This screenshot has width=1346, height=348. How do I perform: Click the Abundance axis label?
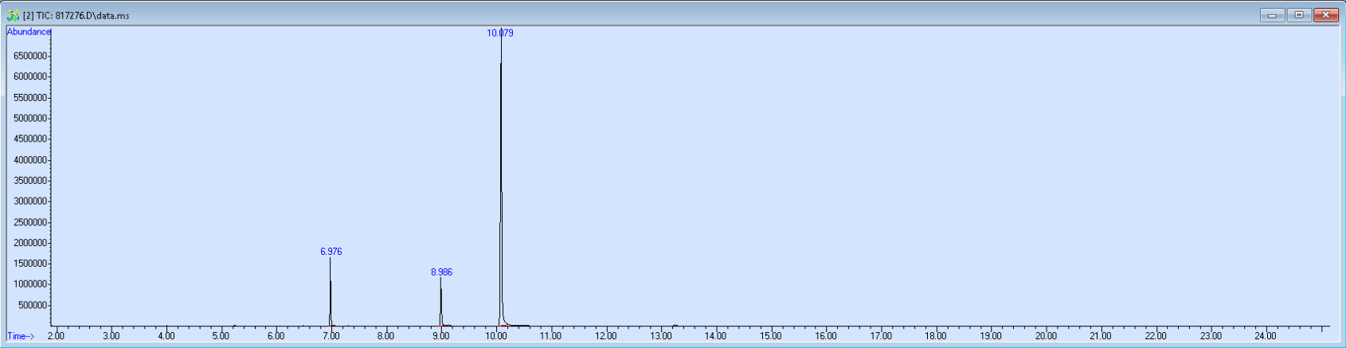(x=28, y=32)
